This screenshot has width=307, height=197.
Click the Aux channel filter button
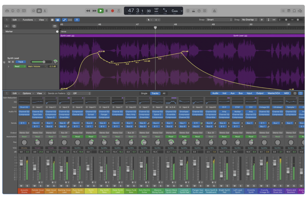point(232,93)
